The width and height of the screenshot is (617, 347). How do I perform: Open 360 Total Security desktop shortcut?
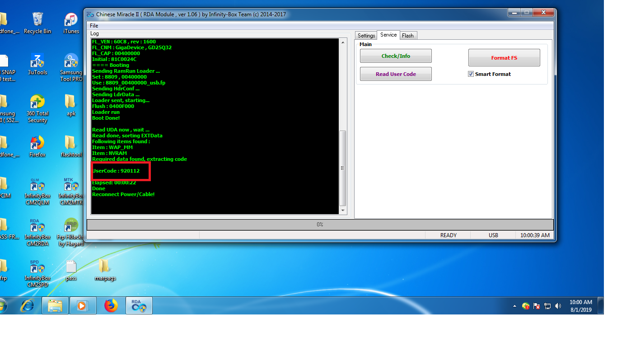37,109
